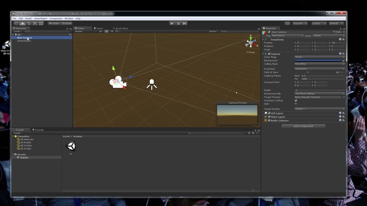Open Target Texture object picker circle

[x=344, y=97]
